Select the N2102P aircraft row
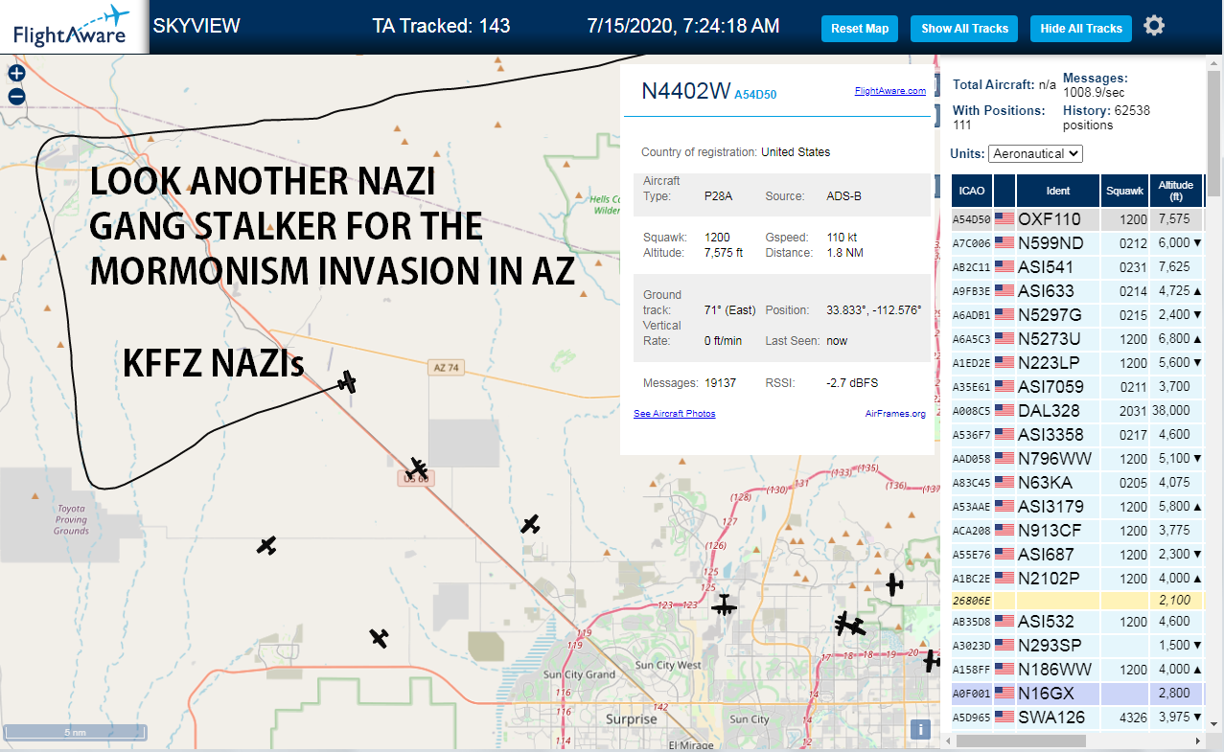 coord(1077,579)
